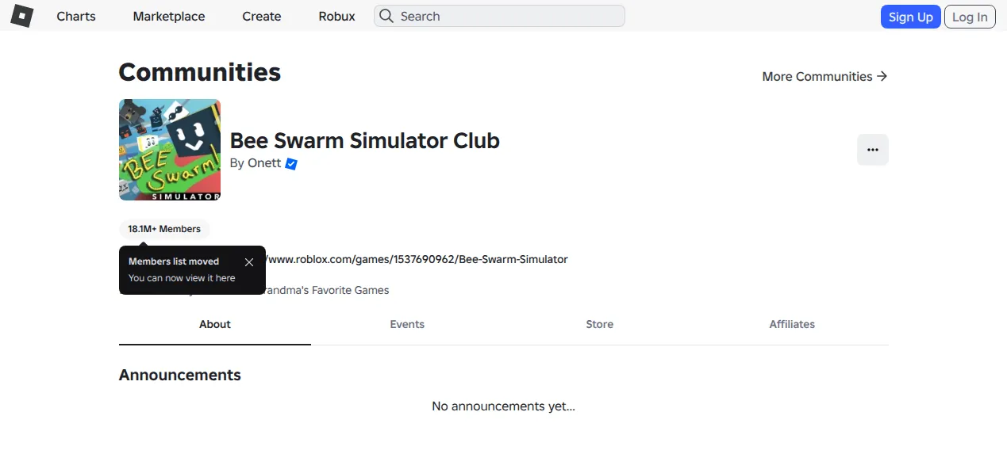Click the Bee Swarm Simulator Club title
This screenshot has height=473, width=1007.
[x=365, y=141]
